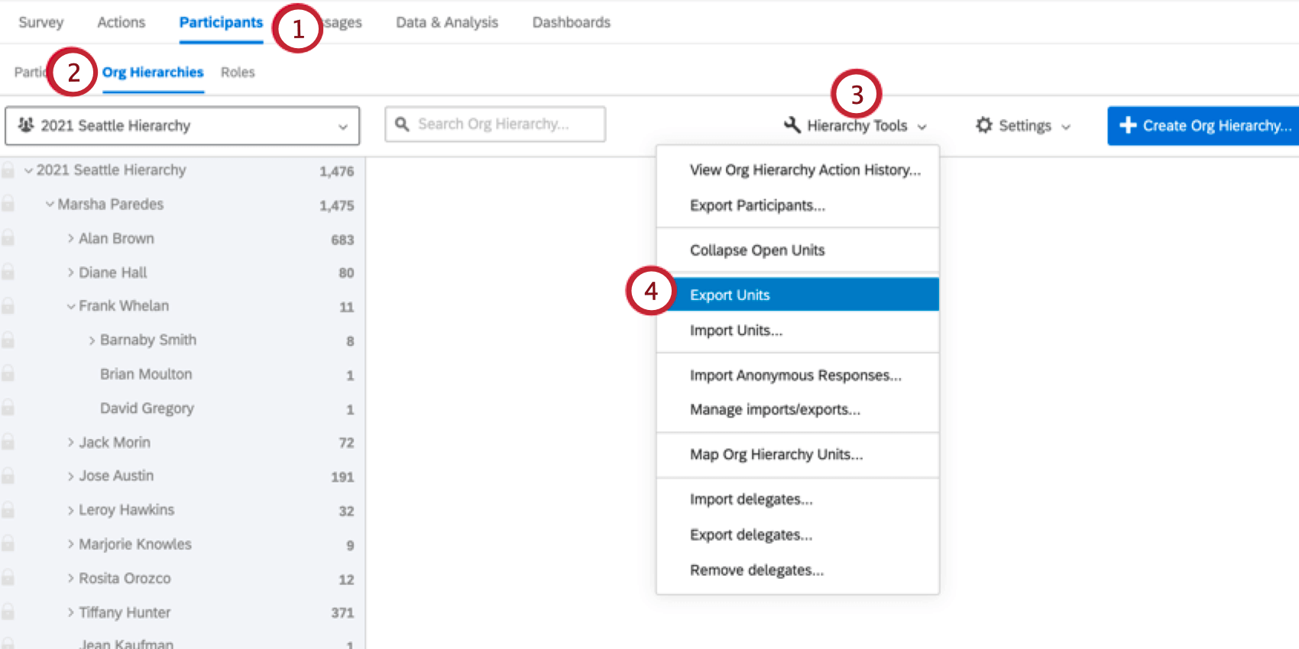Switch to the Data & Analysis tab
The image size is (1299, 649).
click(x=446, y=22)
